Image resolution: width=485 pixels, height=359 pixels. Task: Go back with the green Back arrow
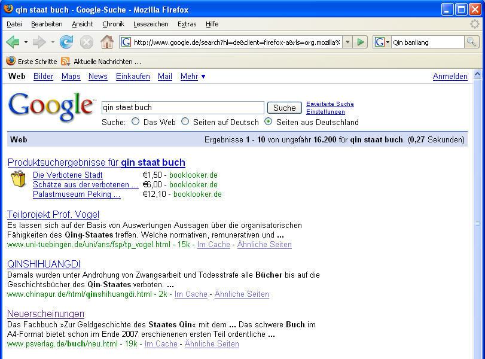[x=13, y=42]
